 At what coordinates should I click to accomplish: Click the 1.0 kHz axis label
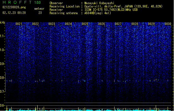[x=2, y=50]
